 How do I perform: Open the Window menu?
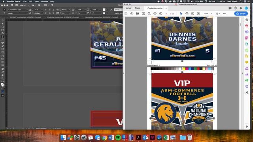click(x=44, y=2)
